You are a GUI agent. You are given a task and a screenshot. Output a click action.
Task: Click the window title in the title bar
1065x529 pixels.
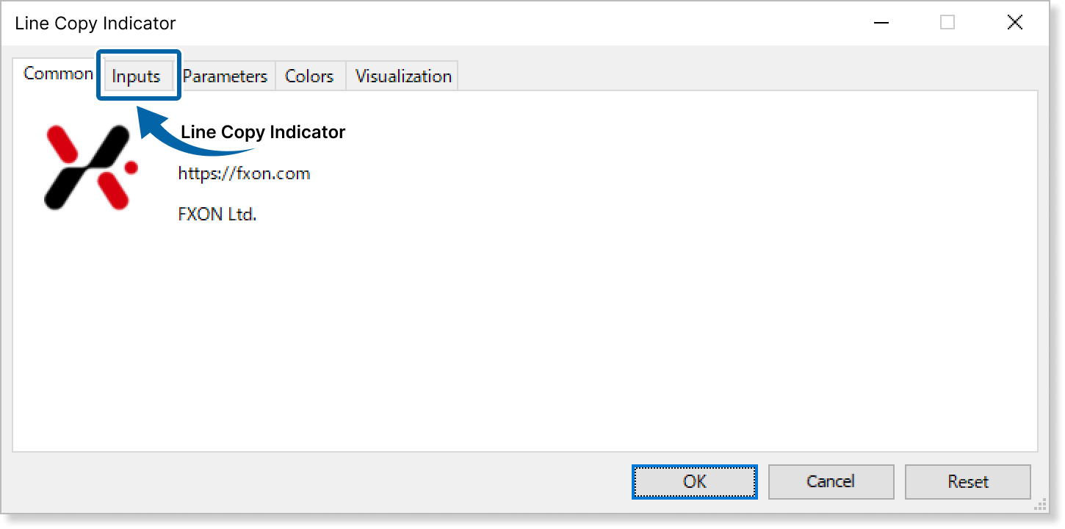point(95,24)
